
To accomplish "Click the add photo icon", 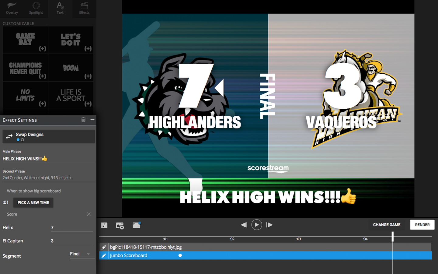I will pyautogui.click(x=120, y=226).
